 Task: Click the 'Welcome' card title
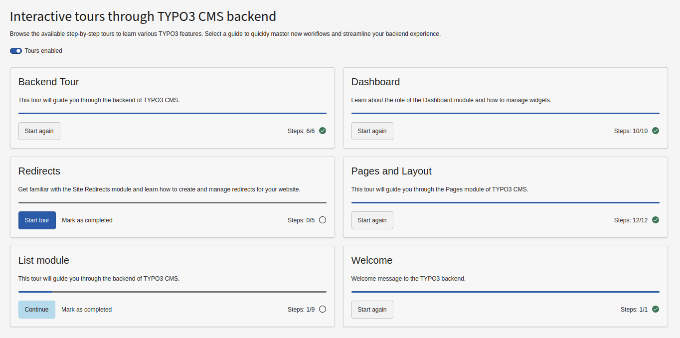pyautogui.click(x=372, y=260)
